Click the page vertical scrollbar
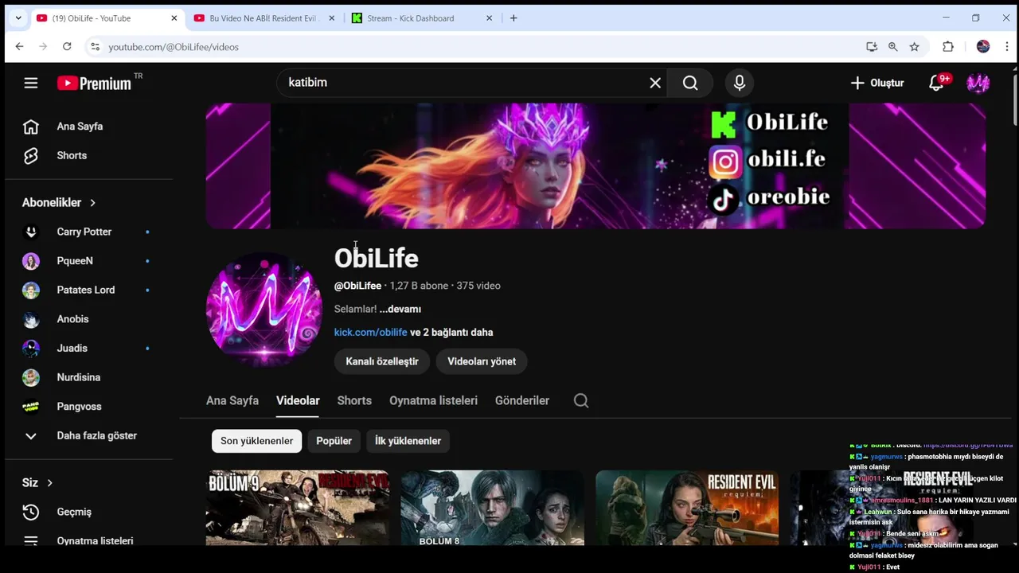This screenshot has width=1019, height=573. coord(1015,99)
